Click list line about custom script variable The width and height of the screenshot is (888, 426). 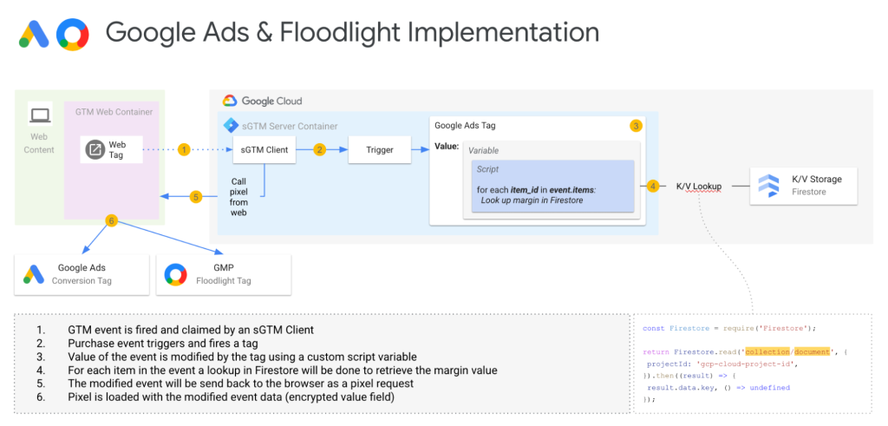coord(243,357)
